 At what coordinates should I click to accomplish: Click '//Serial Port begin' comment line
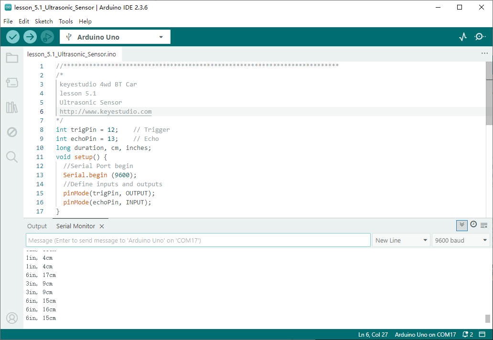(x=98, y=166)
